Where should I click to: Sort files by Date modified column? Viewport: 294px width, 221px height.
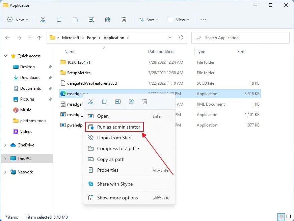pos(161,52)
